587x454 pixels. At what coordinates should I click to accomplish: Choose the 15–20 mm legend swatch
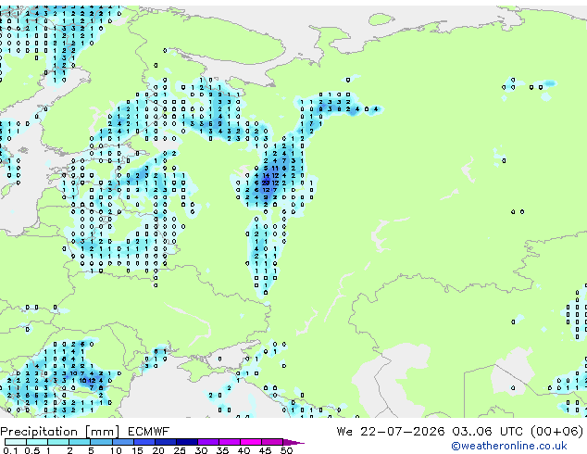144,442
